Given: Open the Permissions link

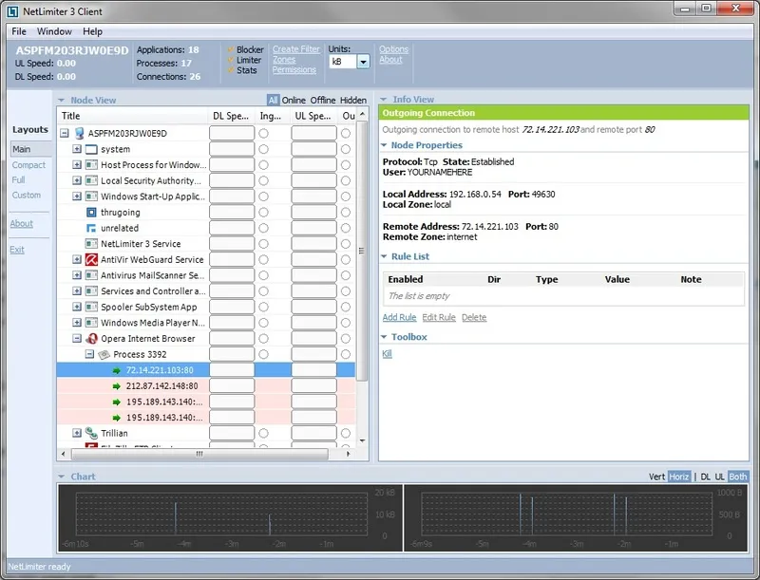Looking at the screenshot, I should click(294, 70).
